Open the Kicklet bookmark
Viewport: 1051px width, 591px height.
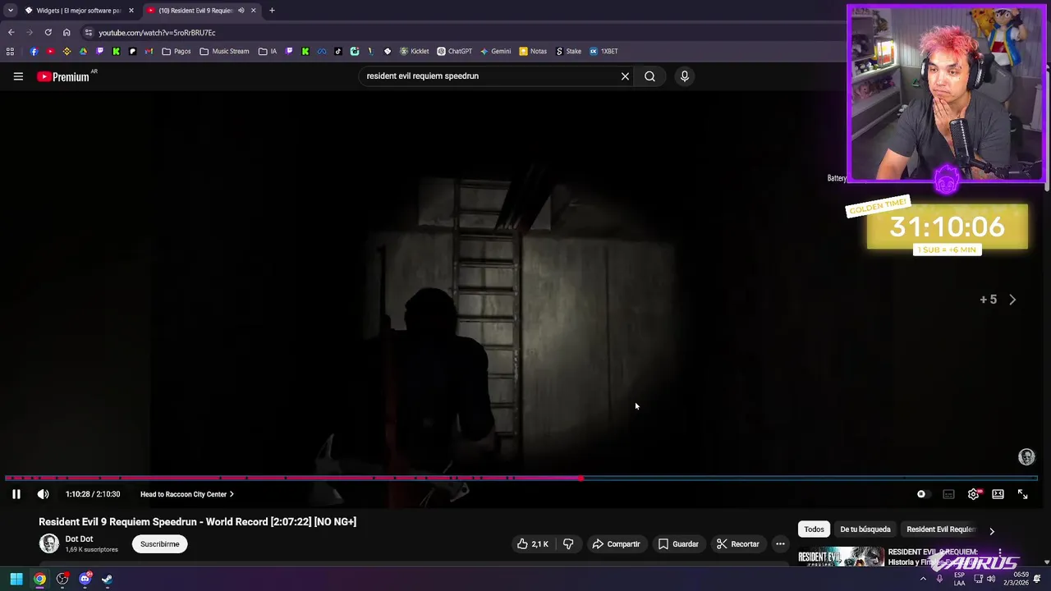point(414,51)
